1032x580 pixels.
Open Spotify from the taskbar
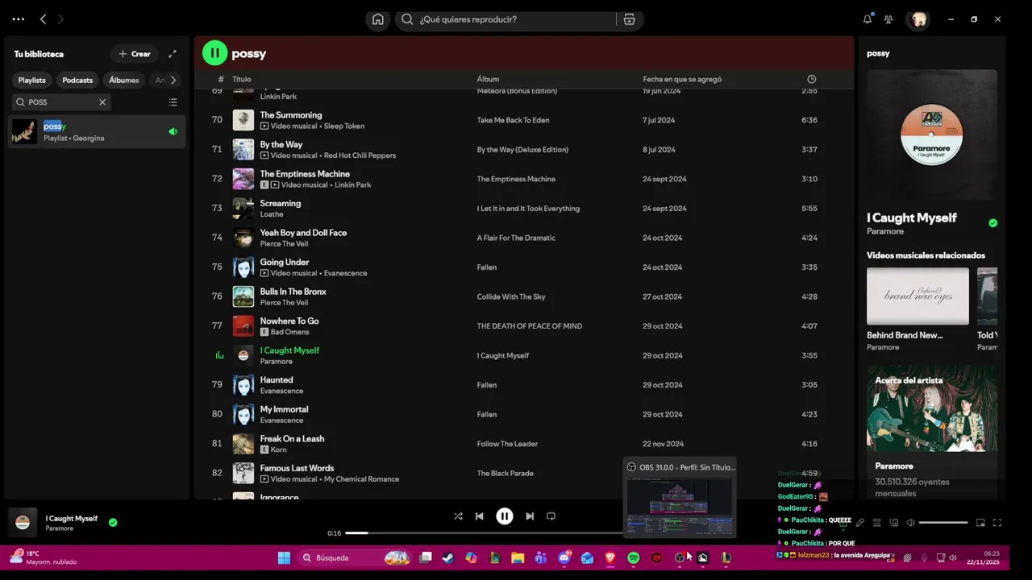tap(634, 557)
